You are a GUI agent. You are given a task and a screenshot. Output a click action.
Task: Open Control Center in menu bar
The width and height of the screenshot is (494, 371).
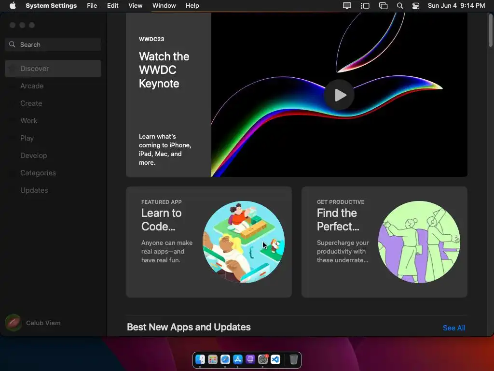(416, 6)
